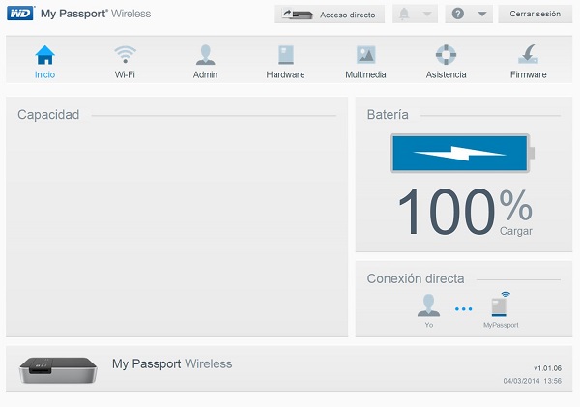Click the v1.01.06 version text
Image resolution: width=580 pixels, height=407 pixels.
pos(547,368)
